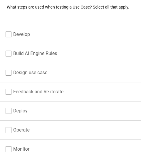The width and height of the screenshot is (141, 158).
Task: Check the Monitor checkbox
Action: pyautogui.click(x=9, y=149)
